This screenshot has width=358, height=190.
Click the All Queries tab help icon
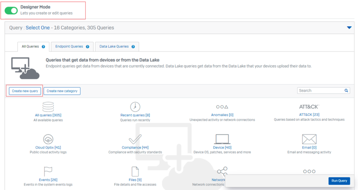click(43, 46)
